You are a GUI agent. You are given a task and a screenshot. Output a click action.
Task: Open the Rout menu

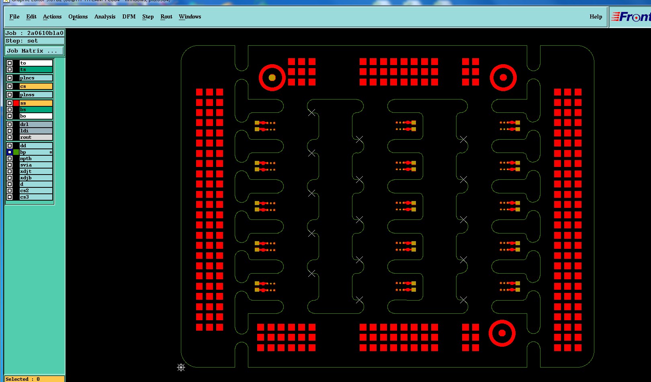point(166,16)
